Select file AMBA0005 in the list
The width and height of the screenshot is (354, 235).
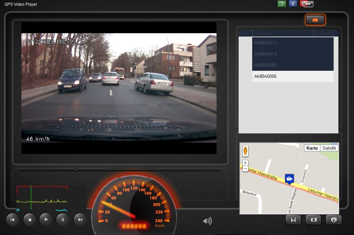pos(293,65)
